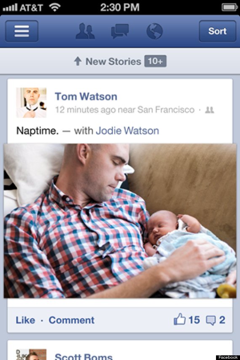Tap the New Stories 10+ badge
The image size is (240, 360).
(x=155, y=61)
